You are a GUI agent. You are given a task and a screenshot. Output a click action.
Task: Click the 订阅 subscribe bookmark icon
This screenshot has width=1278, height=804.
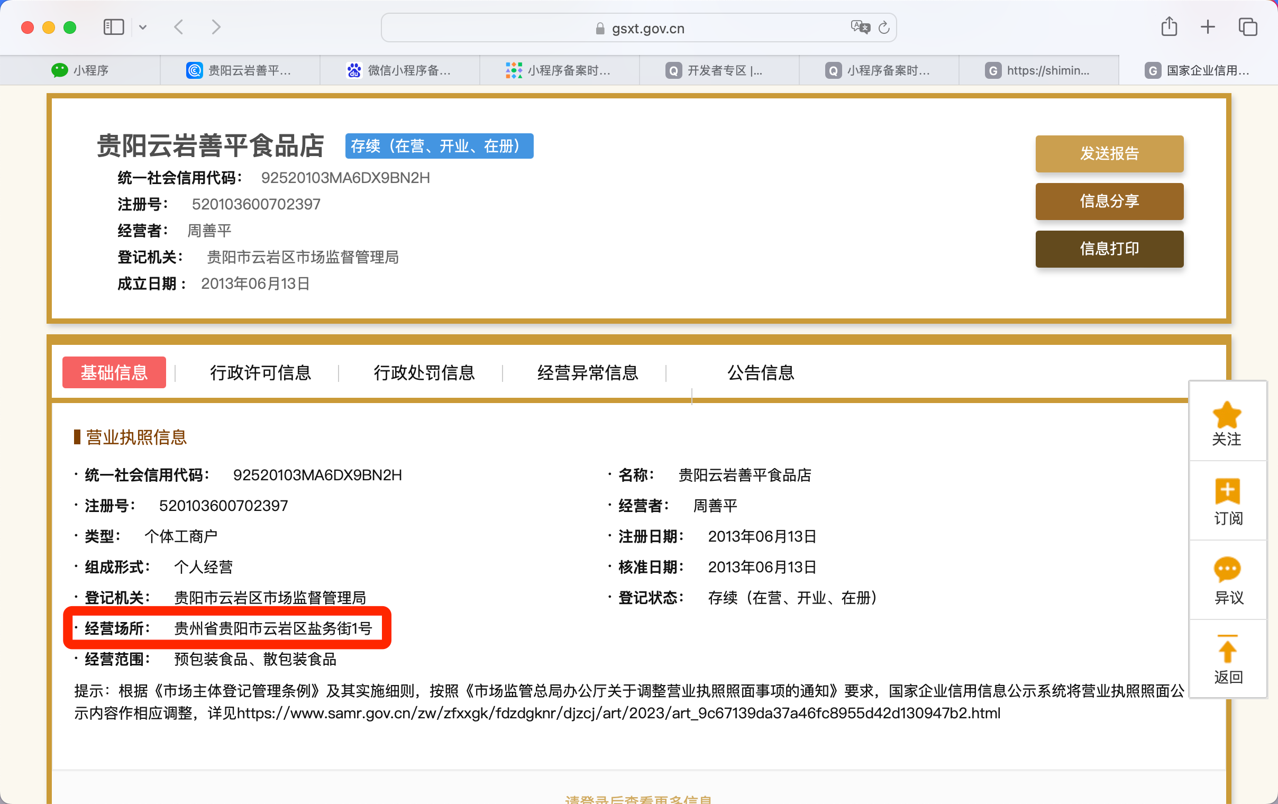(x=1227, y=491)
